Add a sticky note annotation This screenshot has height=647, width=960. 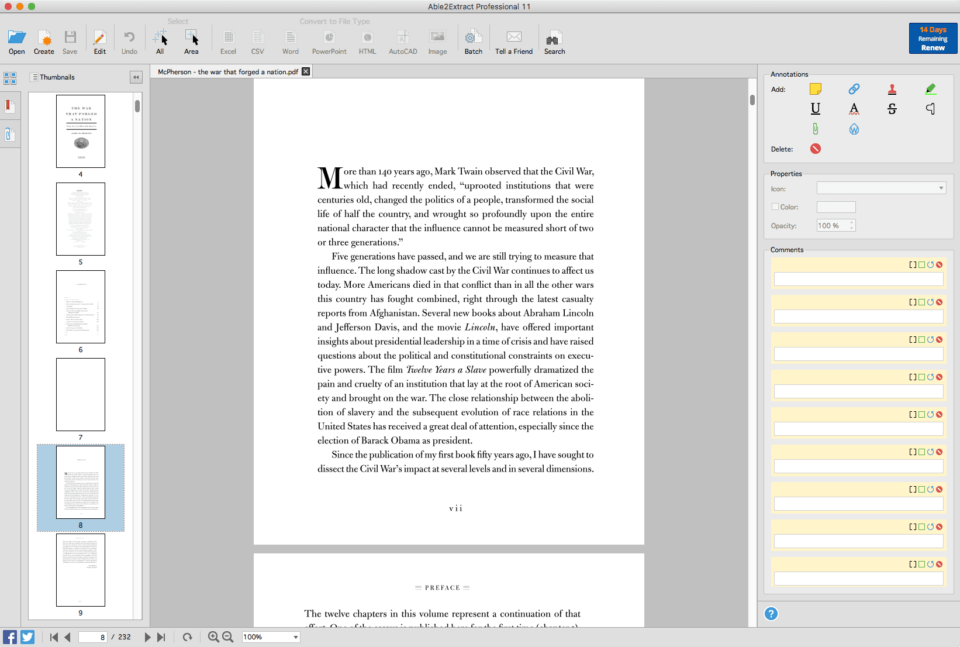(816, 89)
